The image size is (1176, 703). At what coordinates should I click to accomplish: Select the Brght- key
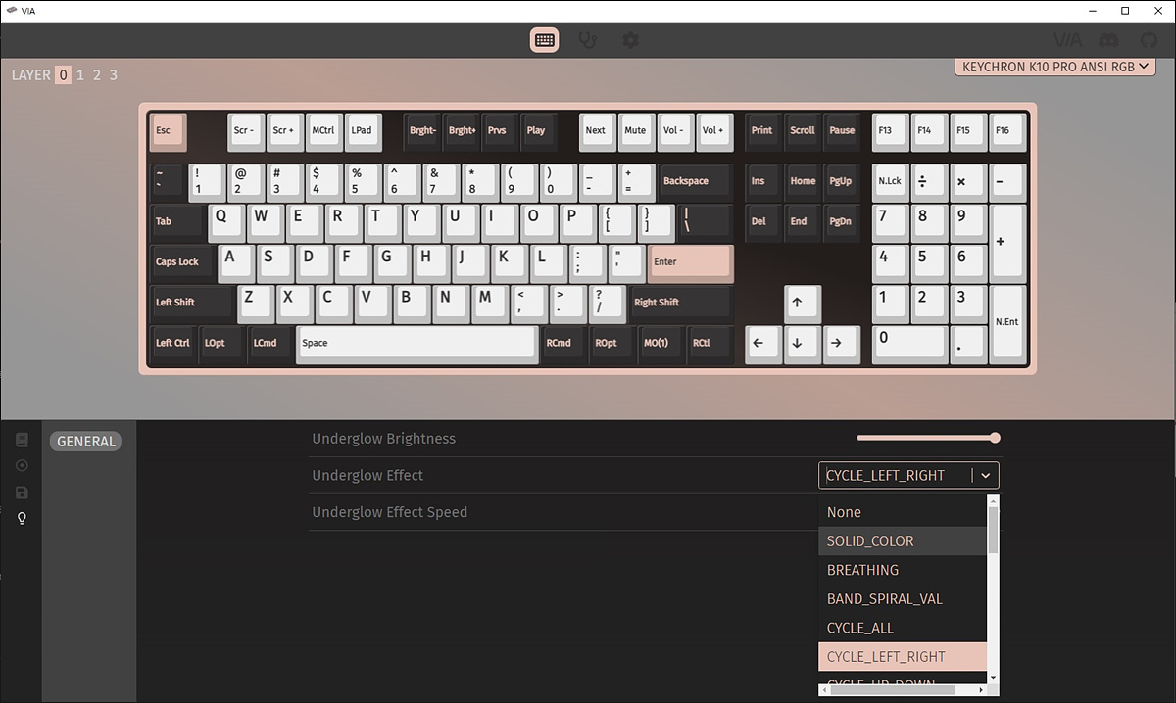pyautogui.click(x=423, y=132)
